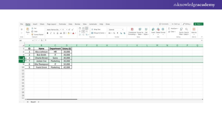The height and width of the screenshot is (117, 222).
Task: Toggle Wrap Text for selected cells
Action: [96, 29]
